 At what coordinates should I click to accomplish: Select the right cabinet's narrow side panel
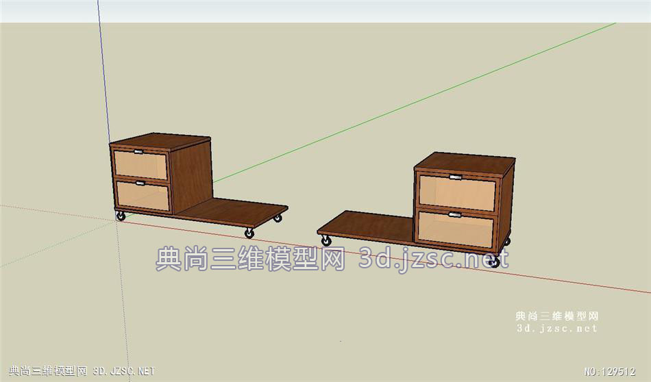coord(506,207)
